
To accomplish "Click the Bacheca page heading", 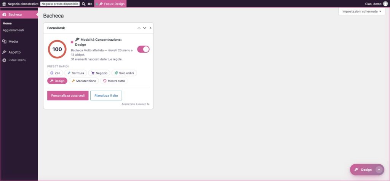I will [x=53, y=16].
